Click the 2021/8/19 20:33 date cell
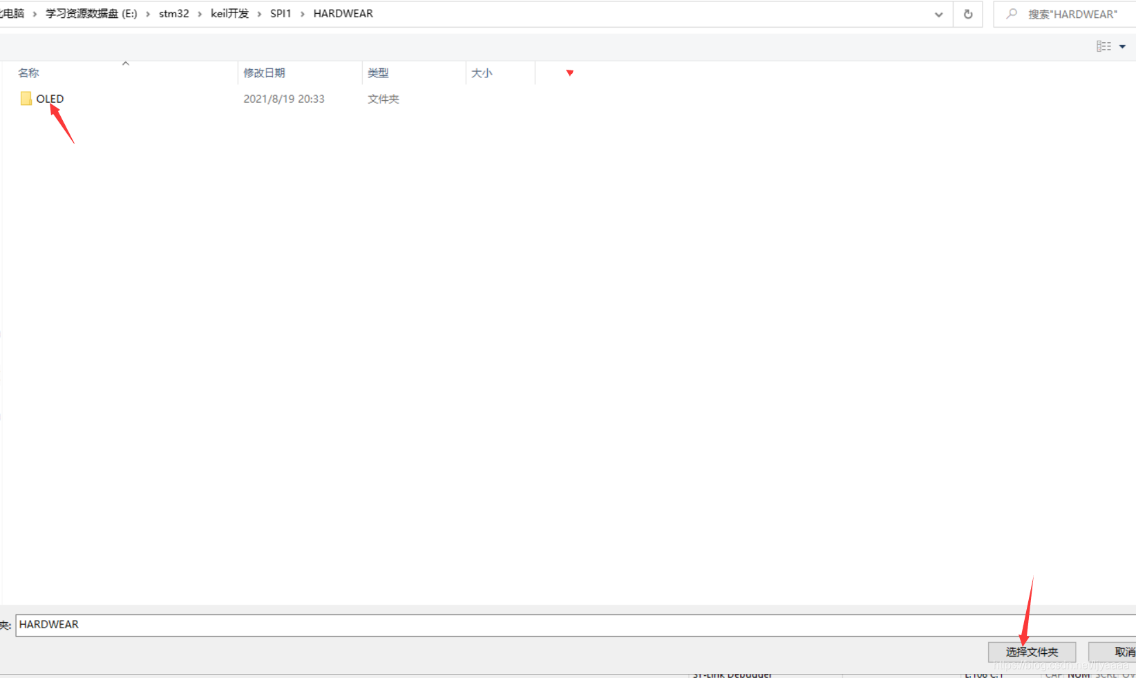The width and height of the screenshot is (1136, 678). click(x=284, y=99)
